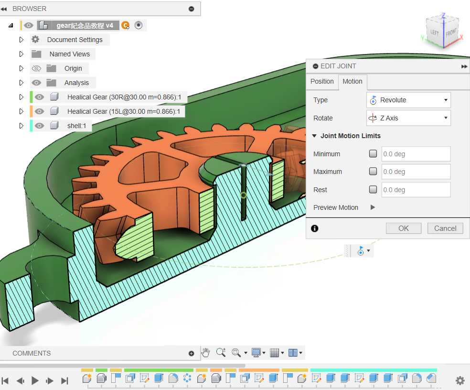Collapse the Browser panel with minus icon
The image size is (470, 390).
[x=192, y=9]
